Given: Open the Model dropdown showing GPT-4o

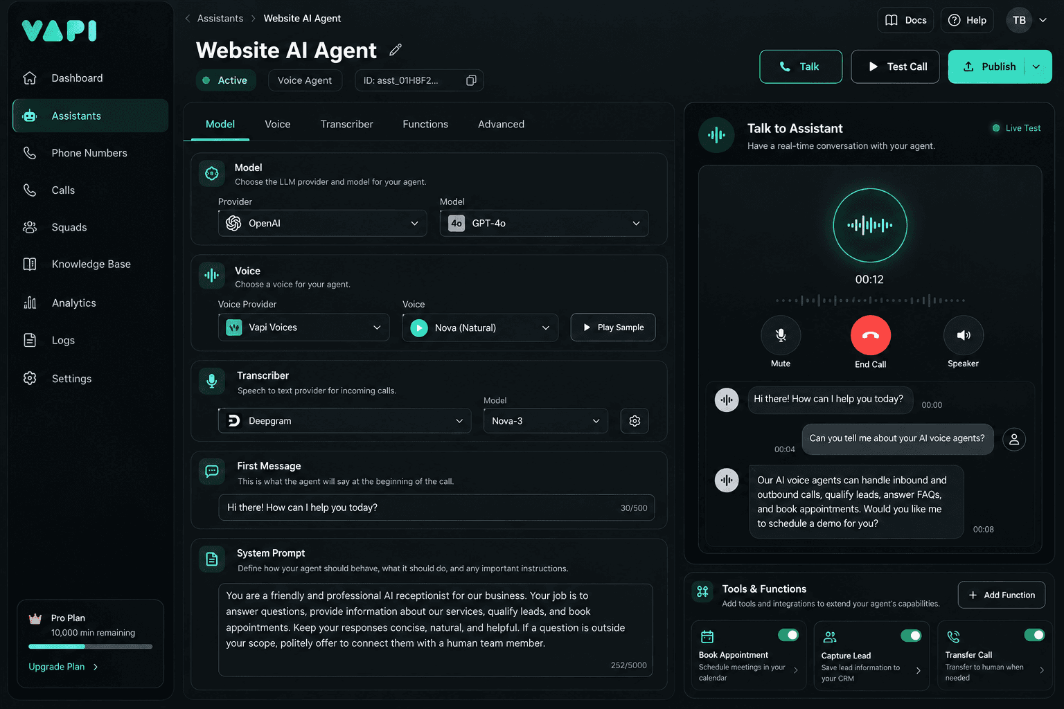Looking at the screenshot, I should click(544, 223).
